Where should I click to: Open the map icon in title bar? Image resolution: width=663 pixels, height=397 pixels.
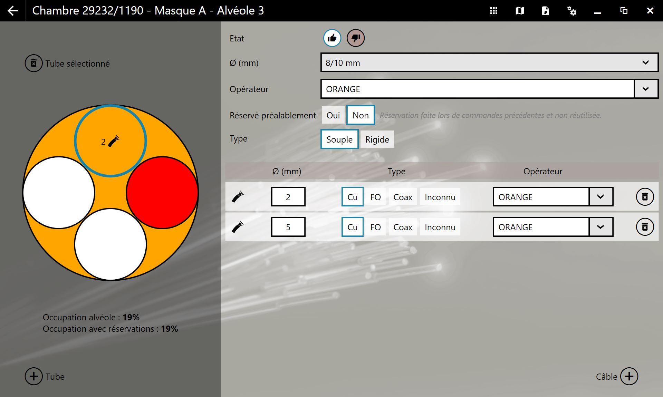click(x=520, y=11)
